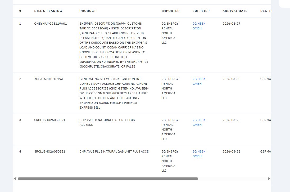Click the cut-off destination value in row 4
The image size is (290, 192).
coord(266,151)
